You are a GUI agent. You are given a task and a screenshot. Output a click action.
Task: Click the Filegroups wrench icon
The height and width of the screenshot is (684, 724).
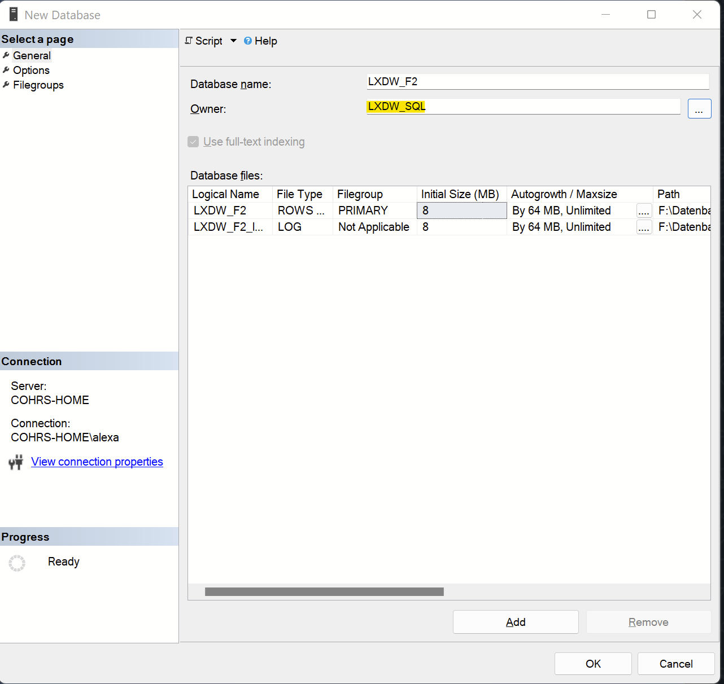[6, 85]
